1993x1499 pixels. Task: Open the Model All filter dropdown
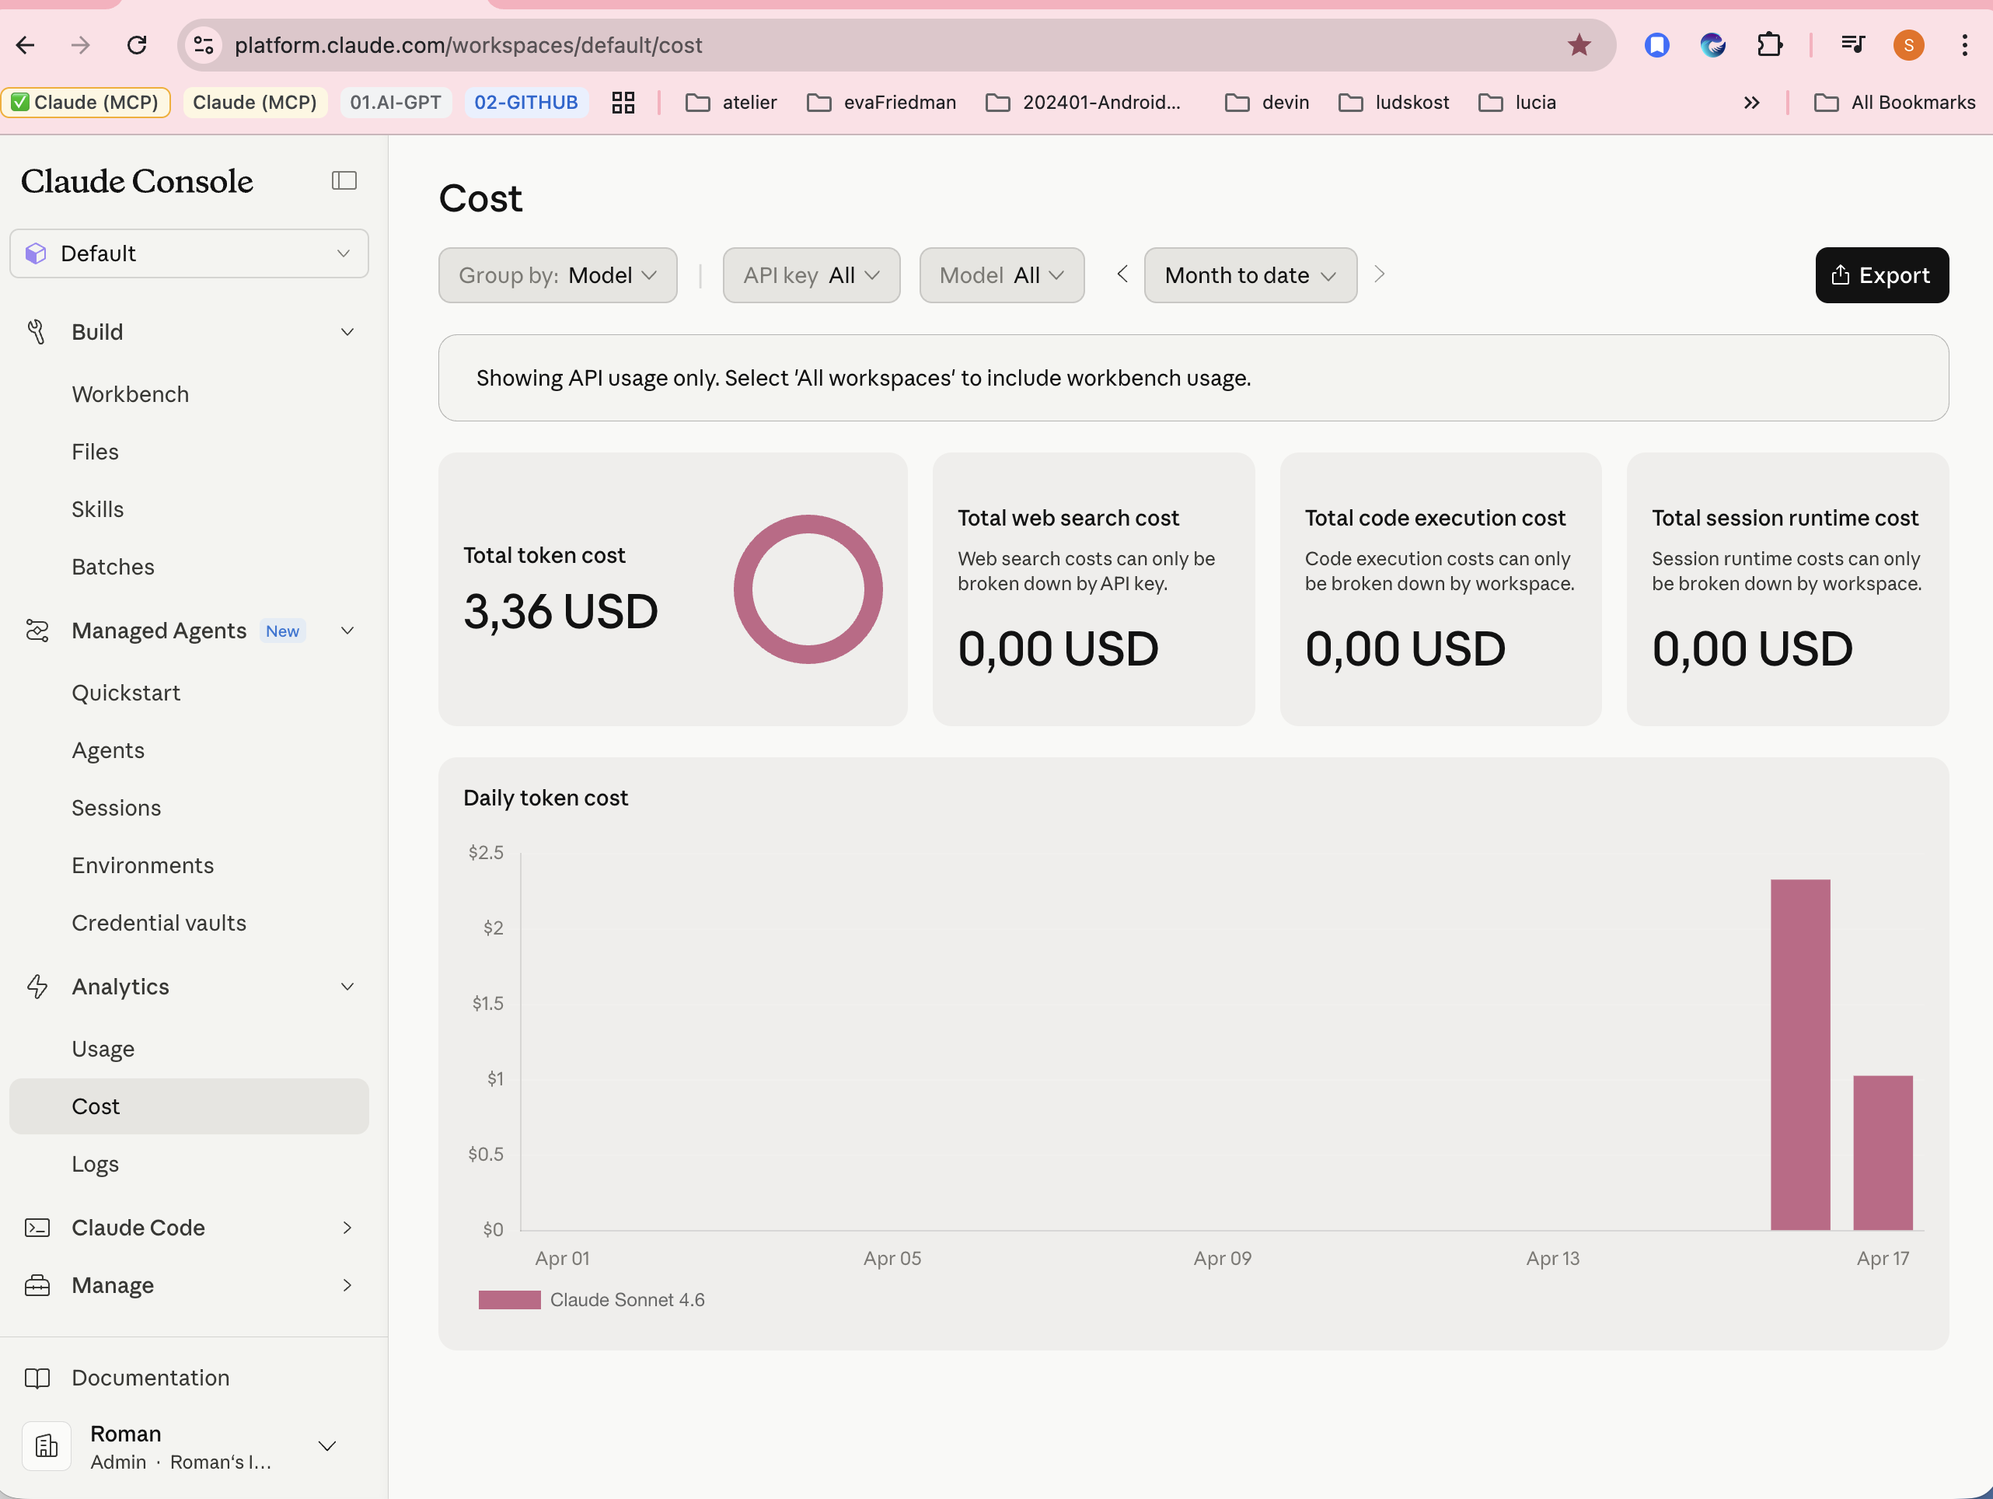tap(1001, 275)
